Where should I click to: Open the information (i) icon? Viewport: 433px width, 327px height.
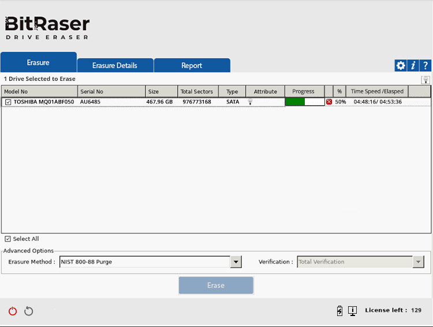click(413, 65)
